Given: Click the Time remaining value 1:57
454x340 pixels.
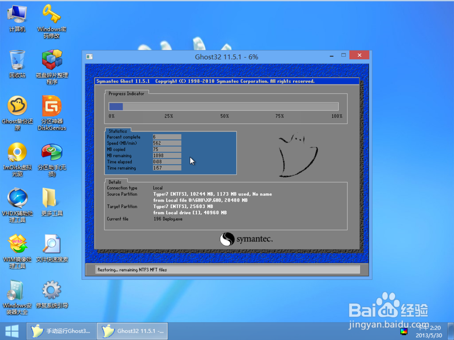Looking at the screenshot, I should (167, 168).
